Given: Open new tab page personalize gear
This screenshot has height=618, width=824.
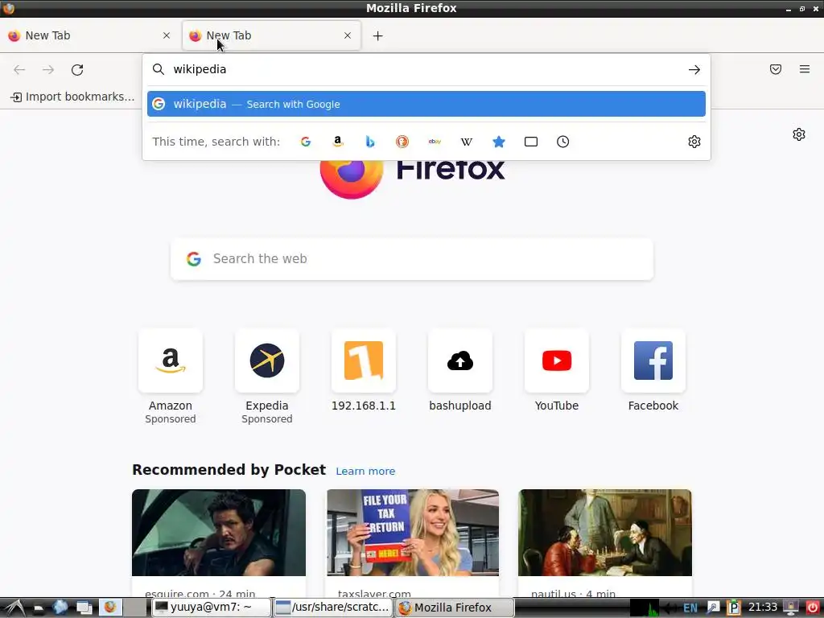Looking at the screenshot, I should tap(799, 134).
